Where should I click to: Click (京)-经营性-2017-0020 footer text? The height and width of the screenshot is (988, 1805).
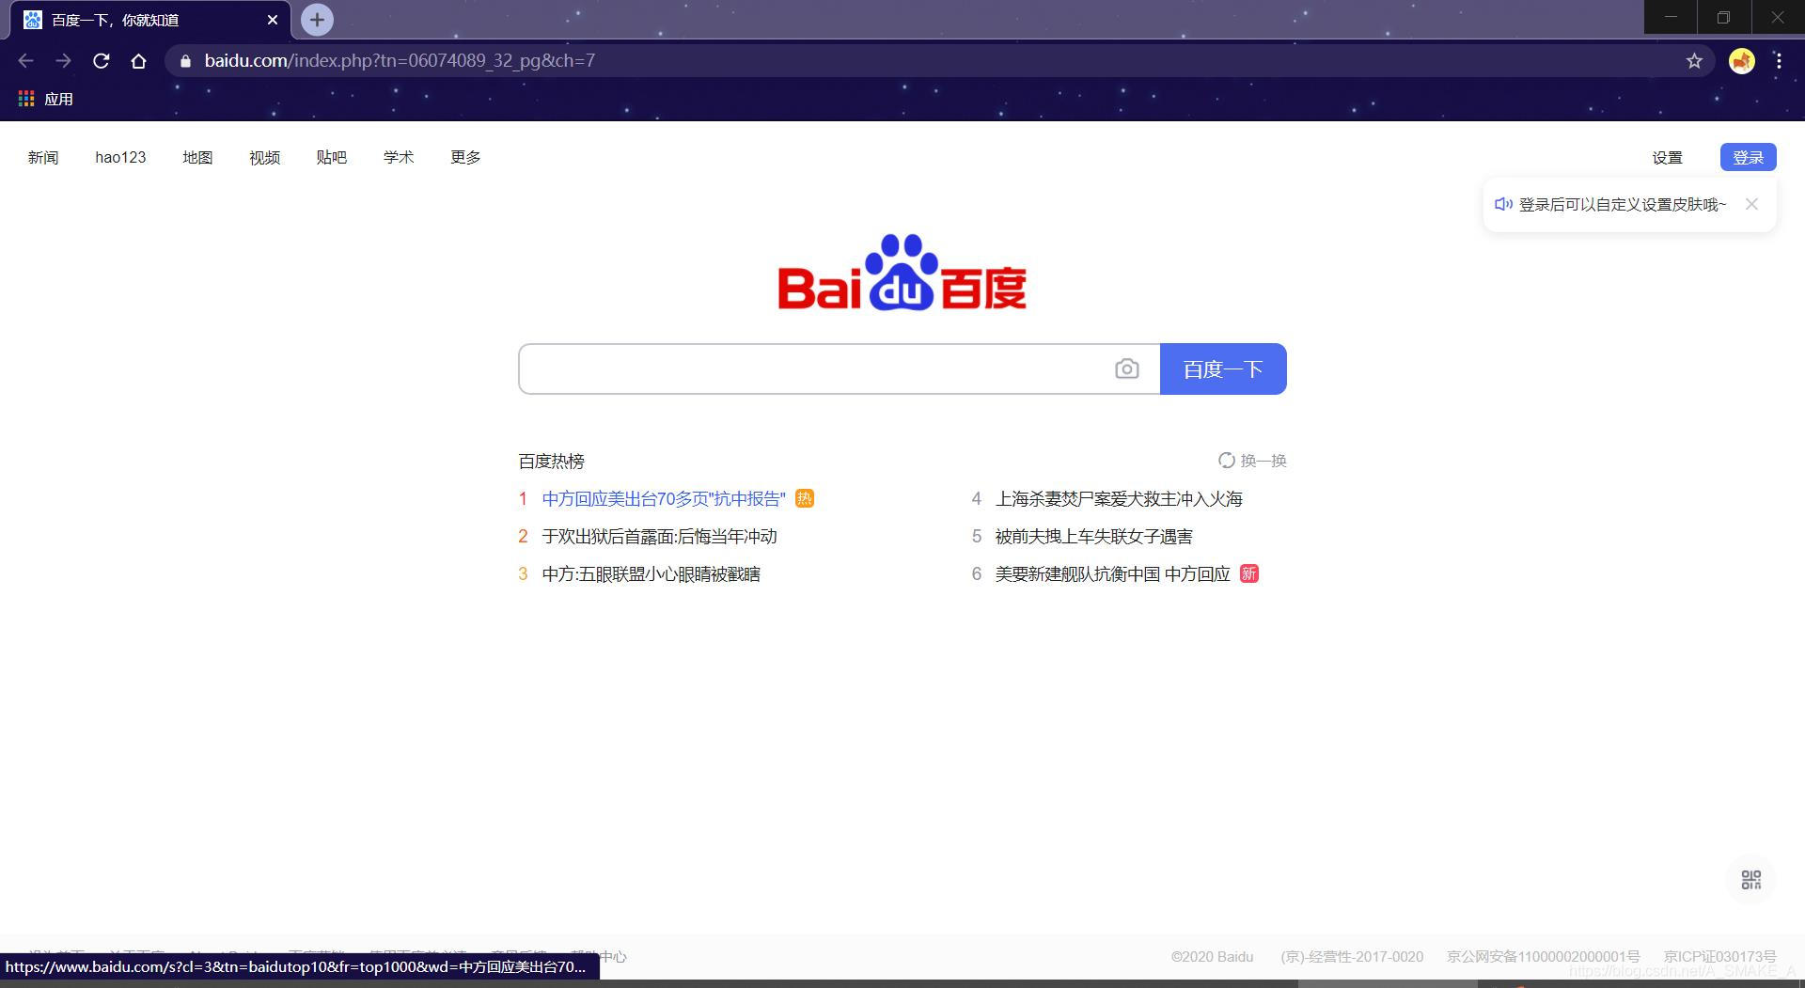(1352, 957)
